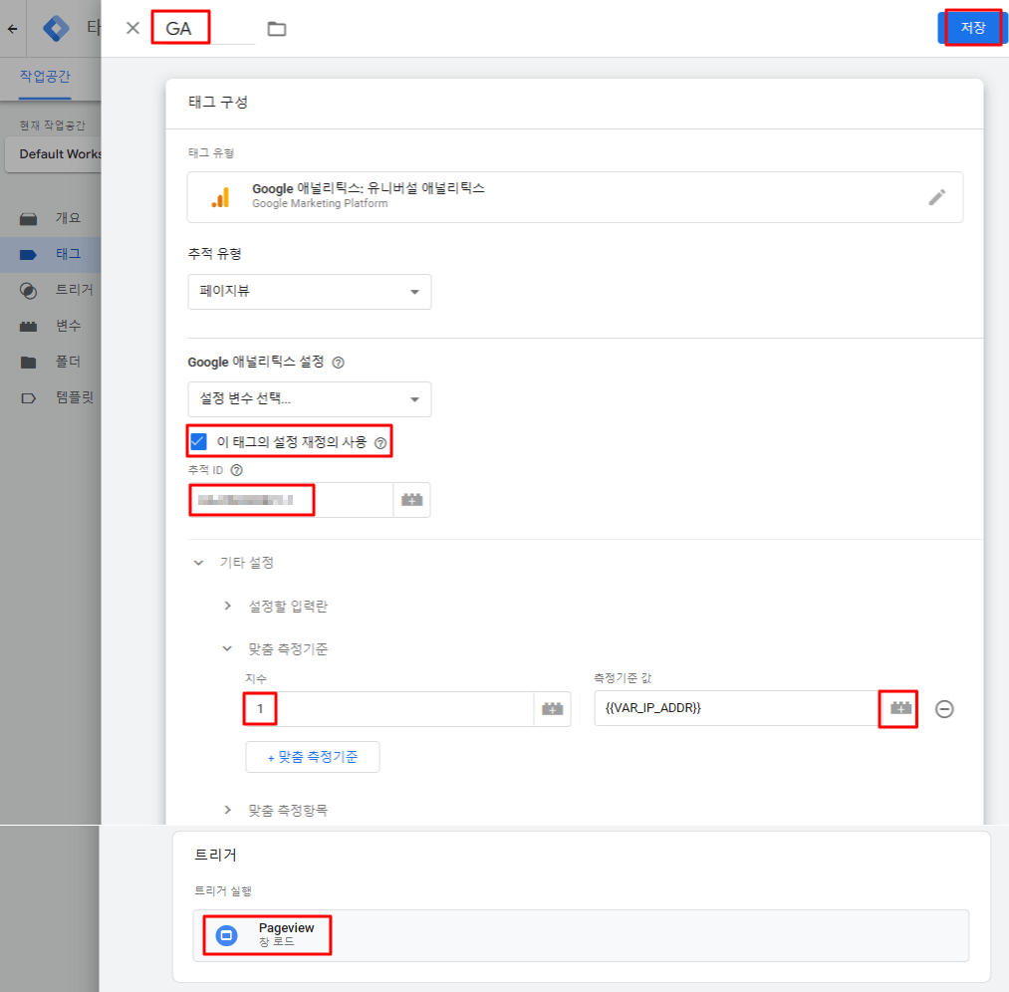This screenshot has width=1009, height=992.
Task: Click the help icon next to Google 애널리틱스 설정
Action: click(x=338, y=363)
